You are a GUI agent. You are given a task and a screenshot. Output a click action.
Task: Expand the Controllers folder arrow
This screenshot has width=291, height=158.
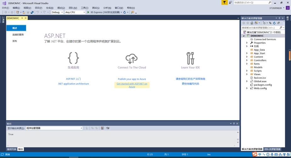(247, 60)
